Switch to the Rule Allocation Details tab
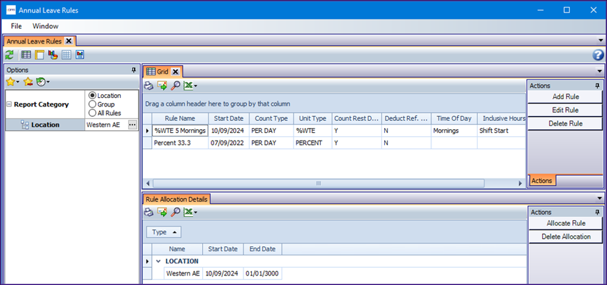 tap(176, 199)
